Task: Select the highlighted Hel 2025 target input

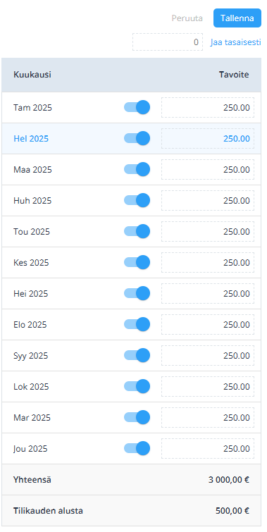Action: [208, 138]
